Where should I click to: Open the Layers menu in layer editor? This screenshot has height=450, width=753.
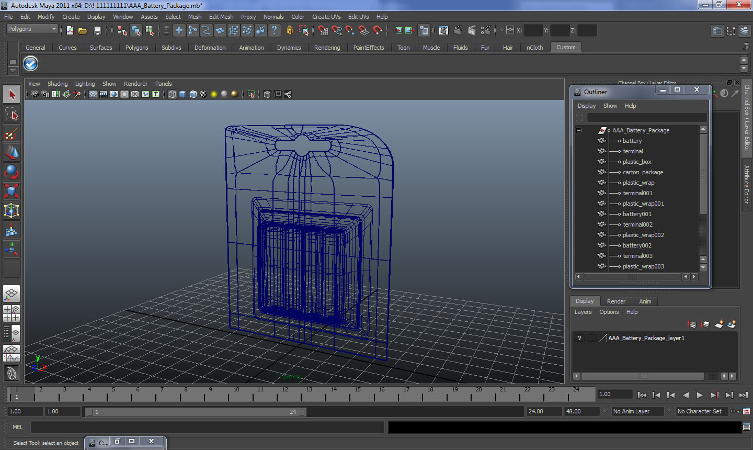(583, 312)
